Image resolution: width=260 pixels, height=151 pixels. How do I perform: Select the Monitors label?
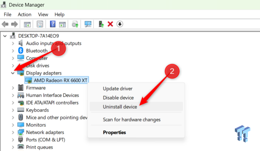pyautogui.click(x=36, y=125)
